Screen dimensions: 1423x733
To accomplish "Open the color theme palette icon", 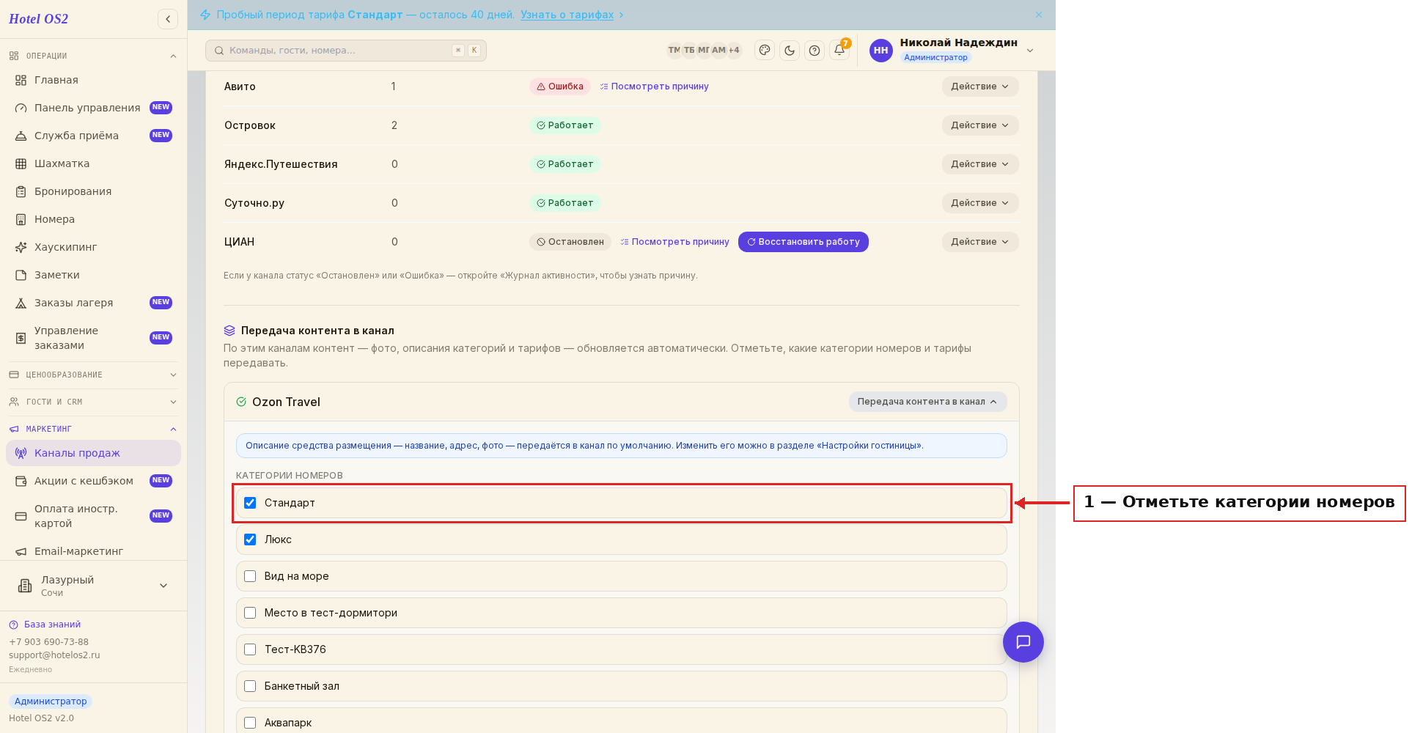I will tap(765, 51).
